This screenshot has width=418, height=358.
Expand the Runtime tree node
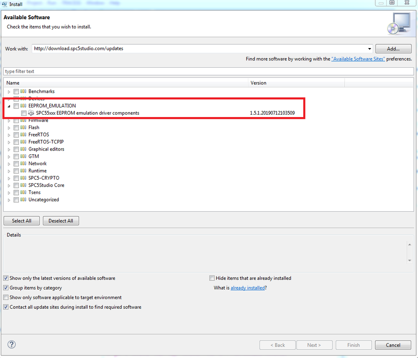pyautogui.click(x=9, y=171)
